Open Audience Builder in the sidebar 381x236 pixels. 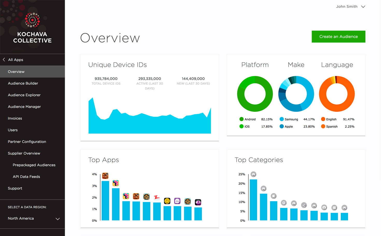click(23, 83)
